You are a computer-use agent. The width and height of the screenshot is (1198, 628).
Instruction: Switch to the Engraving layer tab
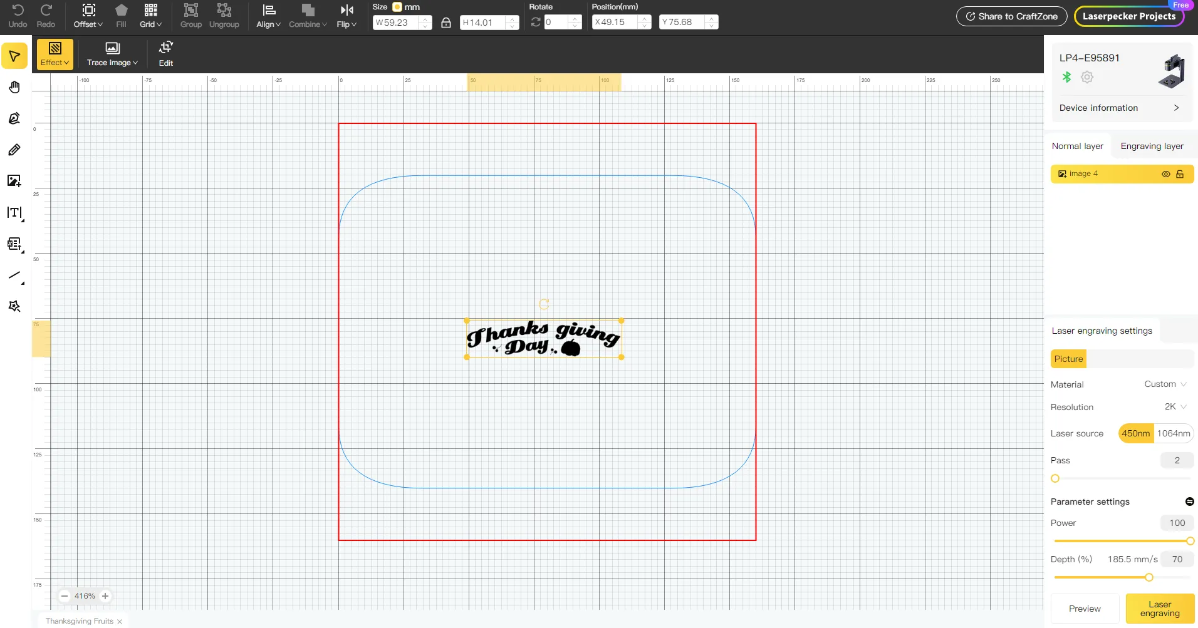(x=1152, y=146)
